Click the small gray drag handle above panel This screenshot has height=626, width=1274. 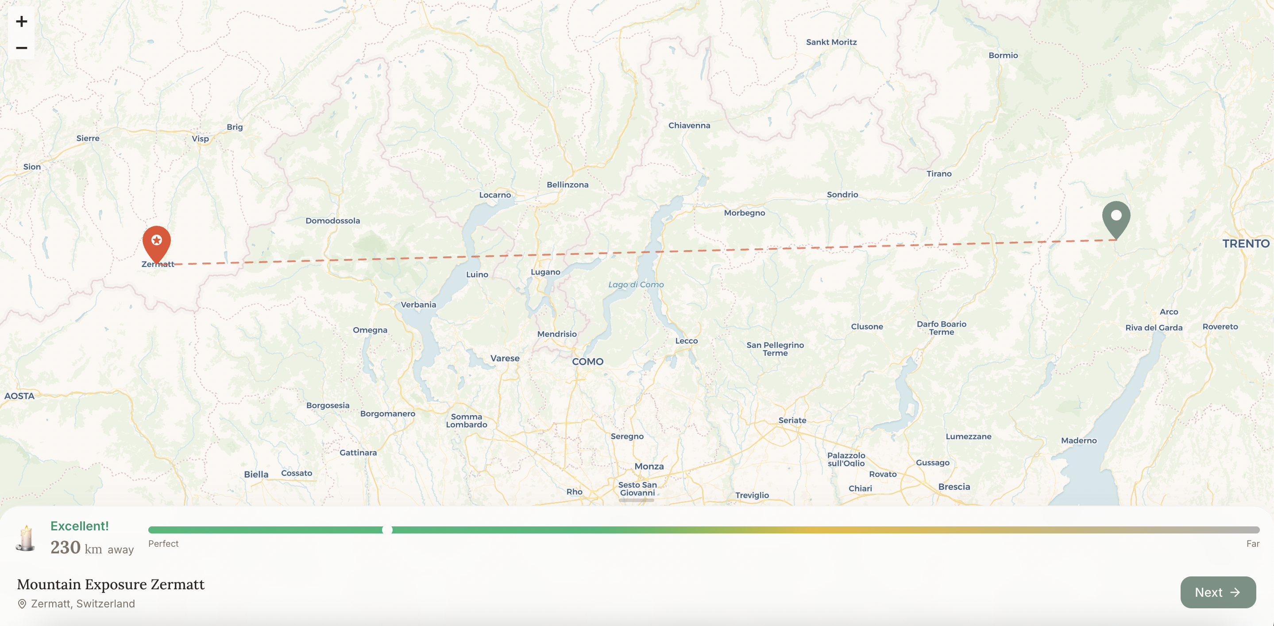point(637,500)
